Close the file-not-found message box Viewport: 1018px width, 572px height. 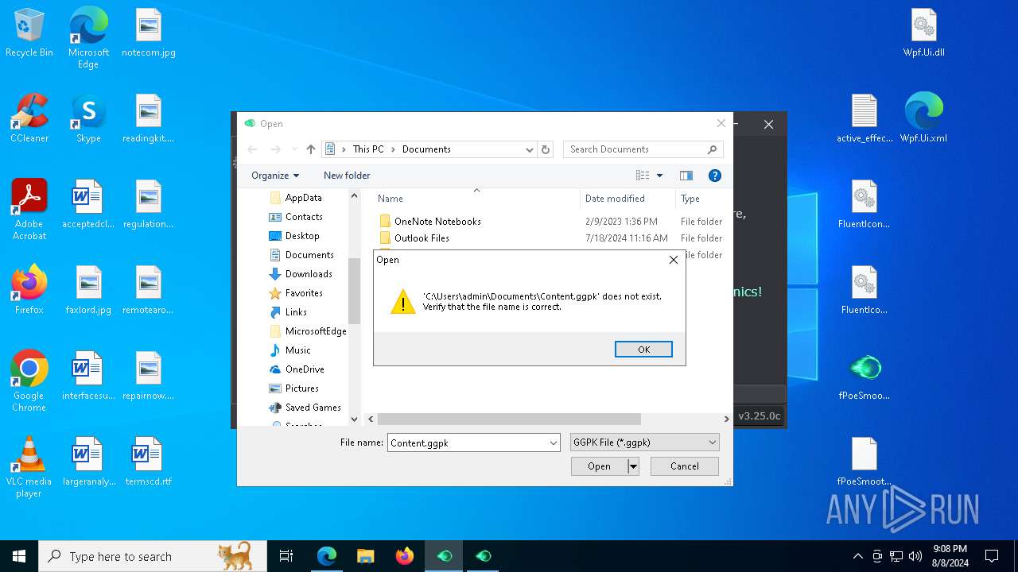[674, 260]
